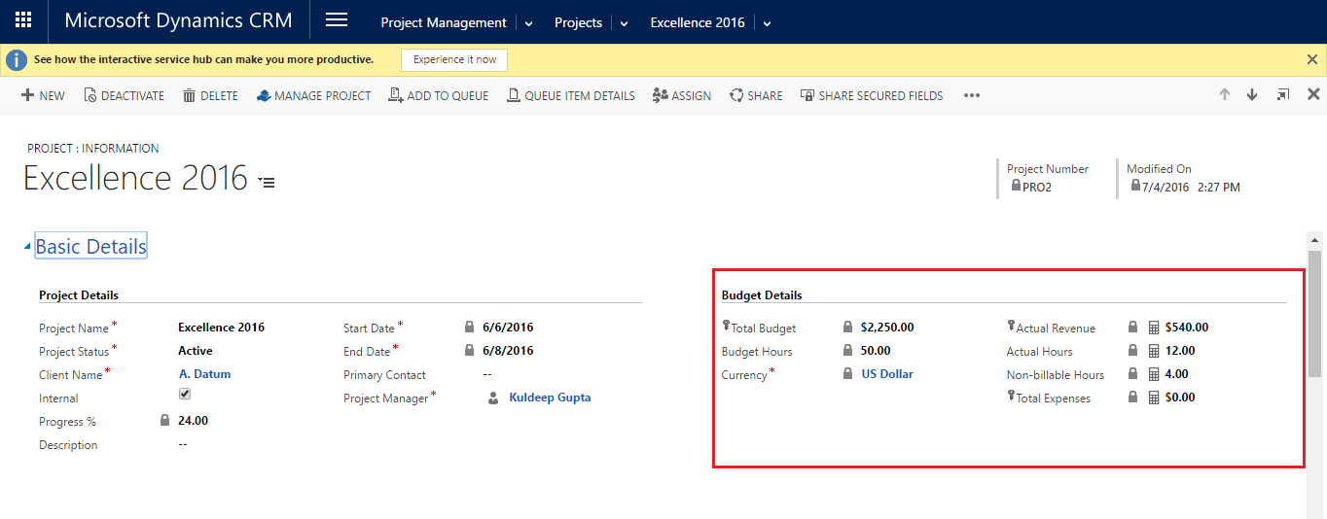Click Actual Revenue value $540.00
Screen dimensions: 1327x519
(1187, 328)
